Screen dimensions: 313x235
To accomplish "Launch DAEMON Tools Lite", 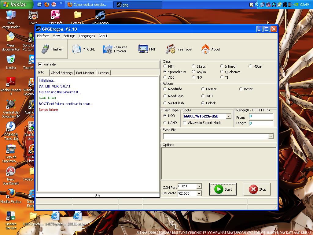I will [11, 131].
